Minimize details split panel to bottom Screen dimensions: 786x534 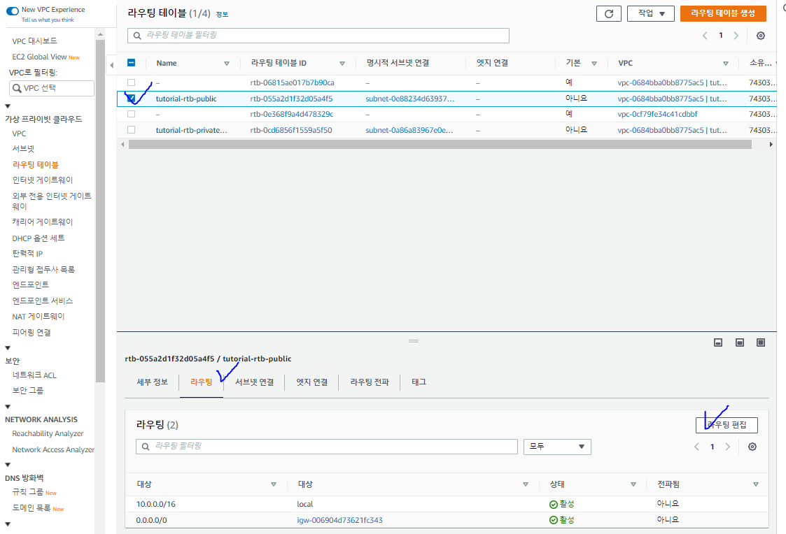[718, 342]
